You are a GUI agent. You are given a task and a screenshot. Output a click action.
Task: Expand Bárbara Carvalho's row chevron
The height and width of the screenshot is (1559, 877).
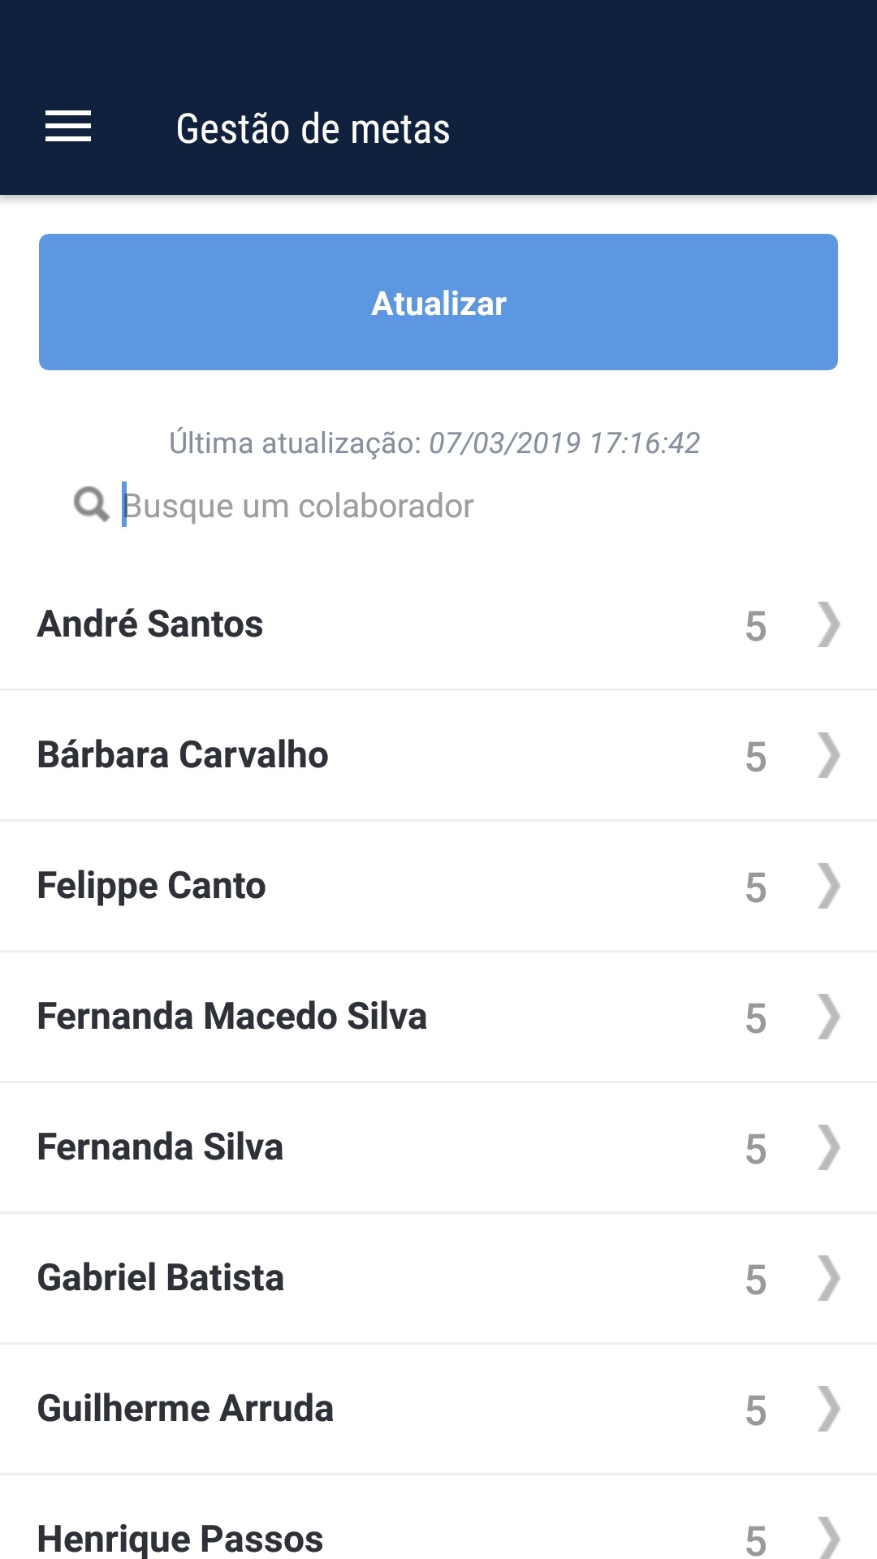(x=828, y=755)
